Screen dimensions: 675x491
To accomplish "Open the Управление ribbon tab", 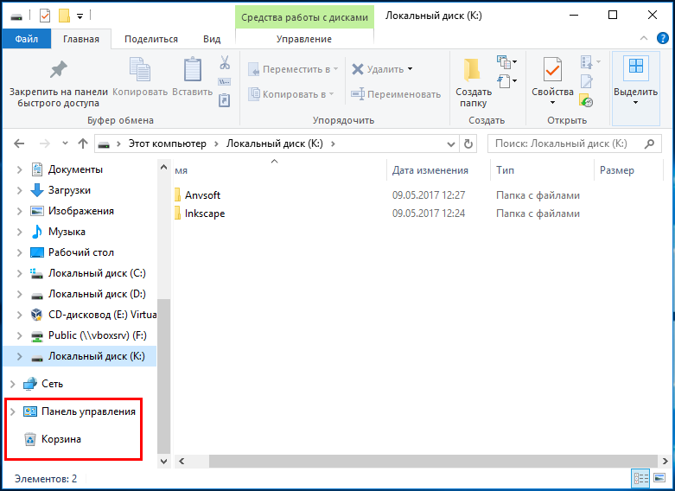I will [x=304, y=39].
